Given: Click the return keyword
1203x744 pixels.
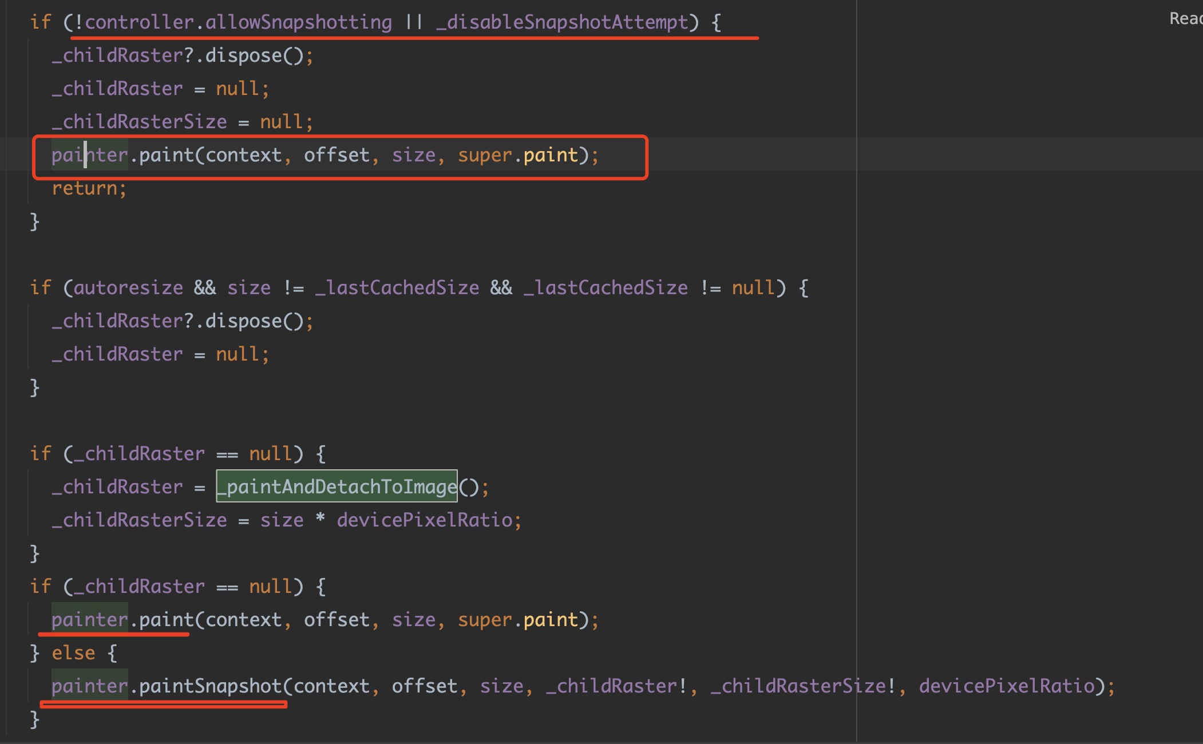Looking at the screenshot, I should coord(85,188).
